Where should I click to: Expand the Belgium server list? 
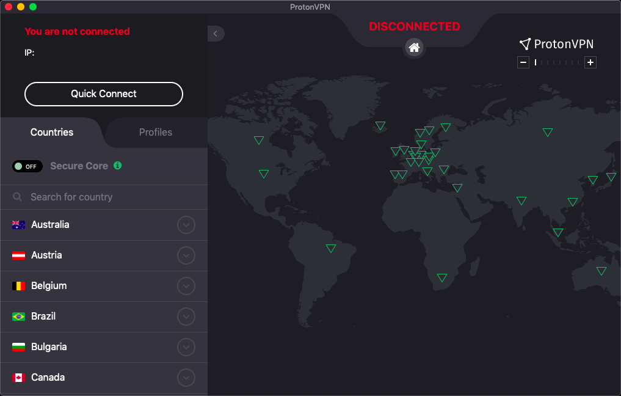[186, 286]
